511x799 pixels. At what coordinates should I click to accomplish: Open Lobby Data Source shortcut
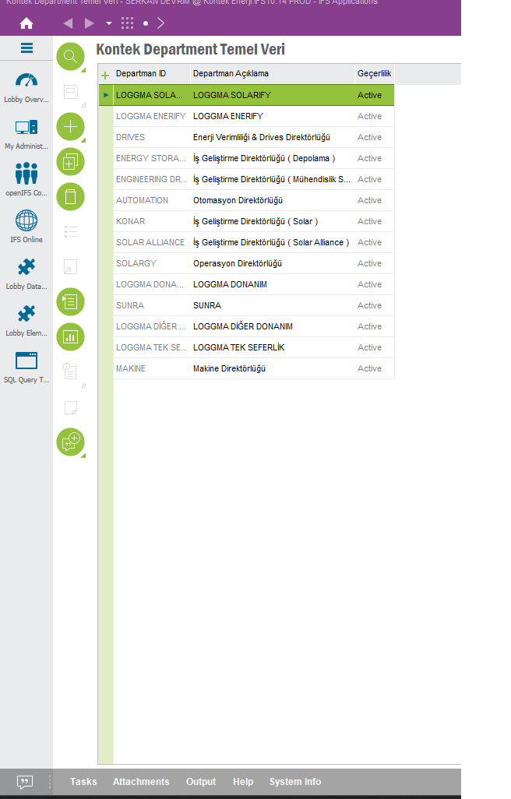click(26, 274)
